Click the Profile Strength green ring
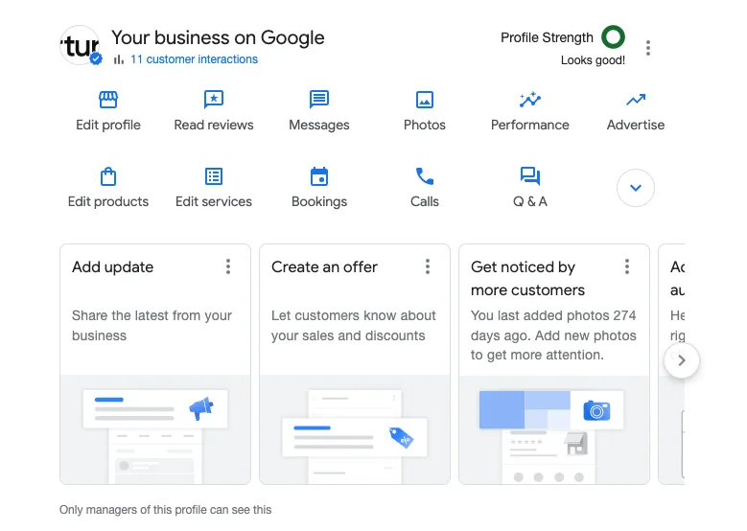Viewport: 747px width, 531px height. pos(613,37)
